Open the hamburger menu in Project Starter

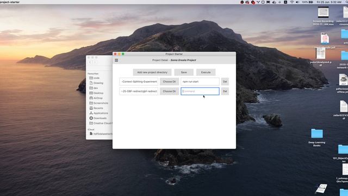click(116, 60)
